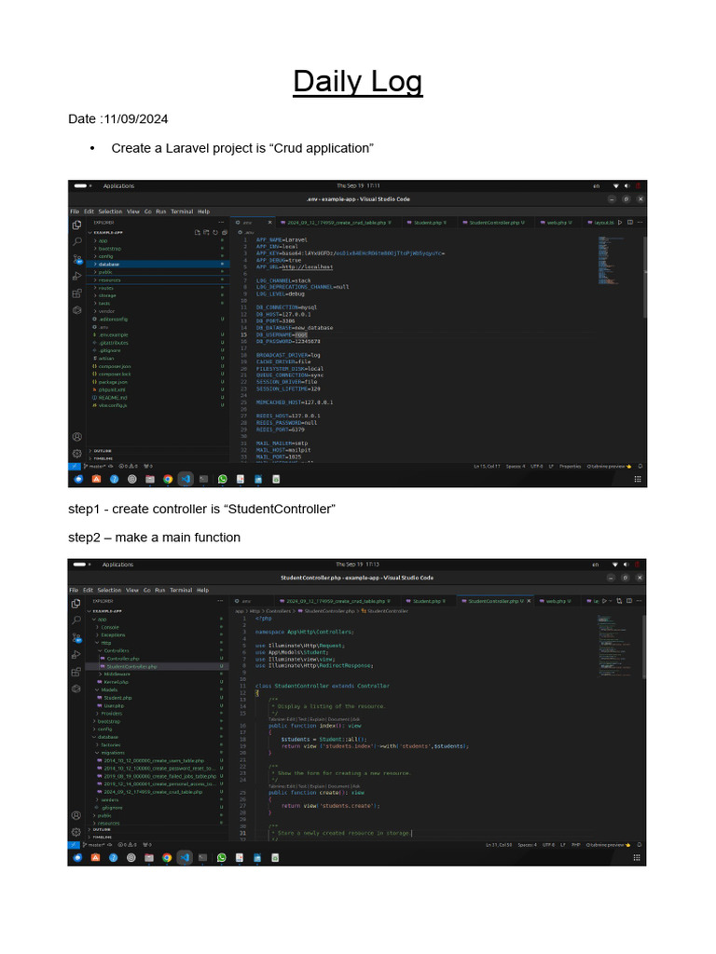Collapse the Models folder
716x954 pixels.
(158, 690)
